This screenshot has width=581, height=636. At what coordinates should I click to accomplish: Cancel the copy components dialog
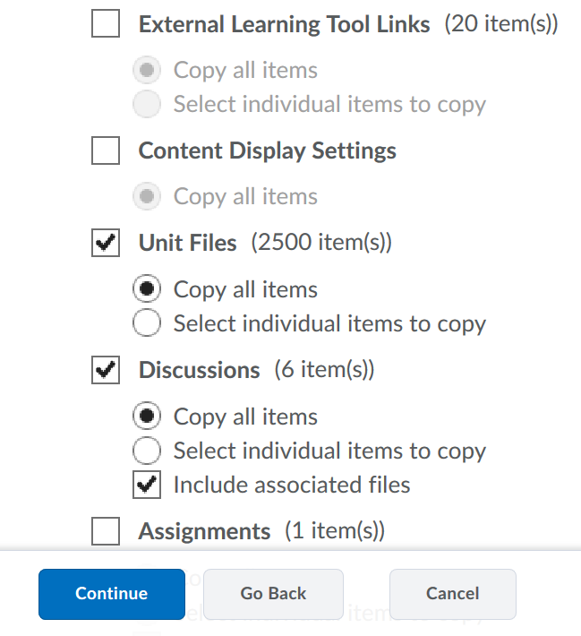pyautogui.click(x=452, y=594)
